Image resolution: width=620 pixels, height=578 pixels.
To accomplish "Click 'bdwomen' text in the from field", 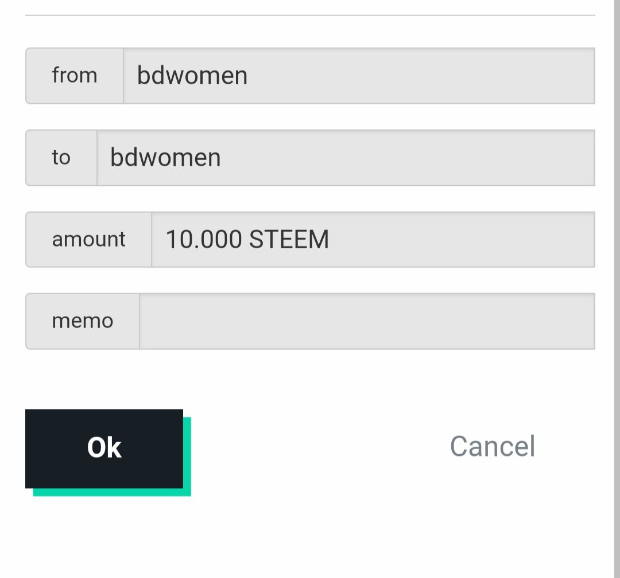I will 192,75.
